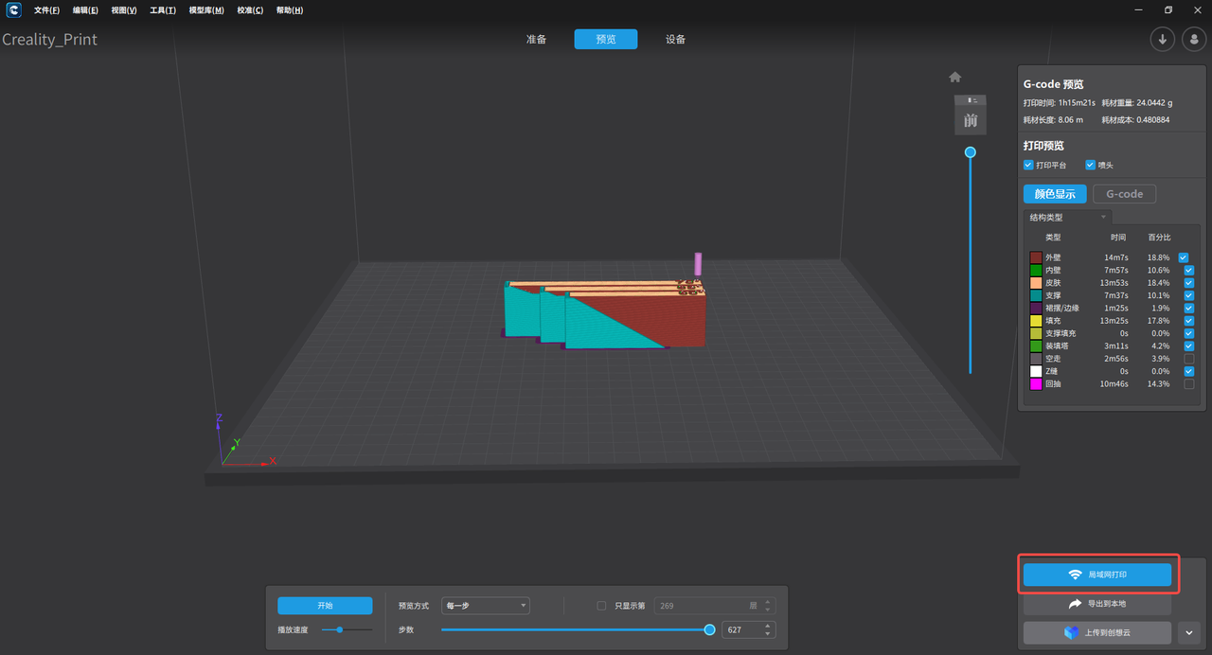
Task: Open the 视图(V) menu
Action: tap(124, 10)
